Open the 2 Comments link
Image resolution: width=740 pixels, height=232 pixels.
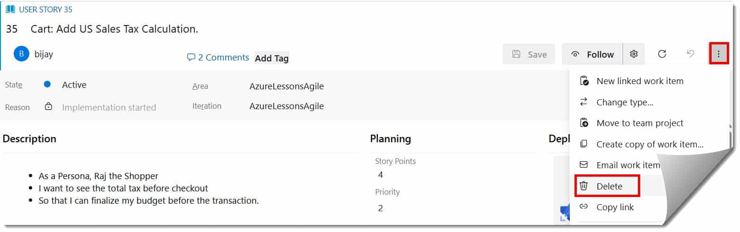[218, 58]
